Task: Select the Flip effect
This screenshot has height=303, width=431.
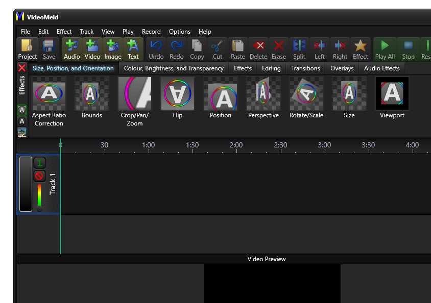Action: coord(177,93)
